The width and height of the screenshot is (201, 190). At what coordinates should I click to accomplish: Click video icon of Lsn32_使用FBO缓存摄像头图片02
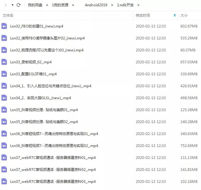pos(4,38)
